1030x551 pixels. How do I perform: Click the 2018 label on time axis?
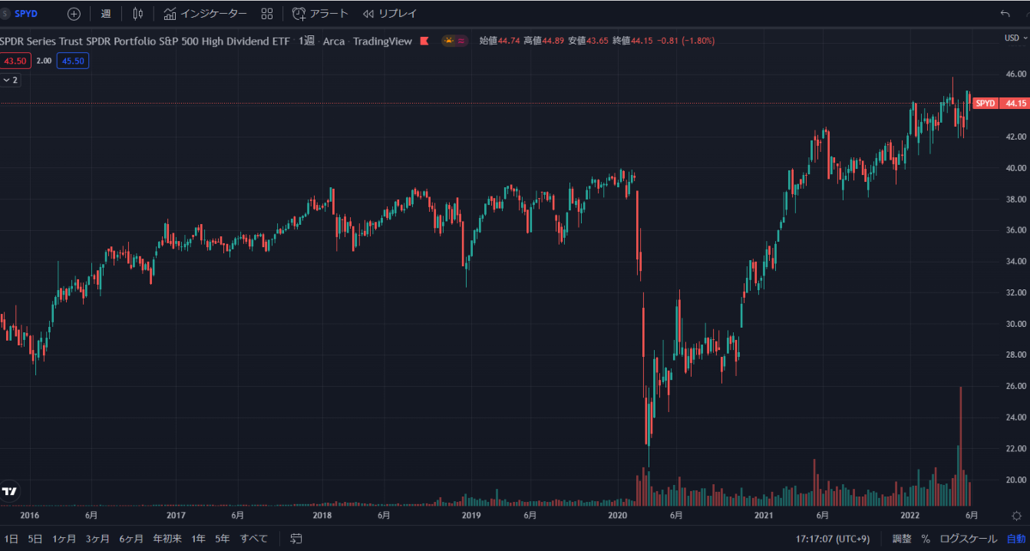click(x=323, y=515)
